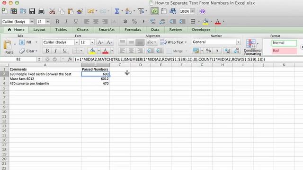Switch to the Formulas ribbon tab
This screenshot has height=170, width=303.
coord(133,29)
